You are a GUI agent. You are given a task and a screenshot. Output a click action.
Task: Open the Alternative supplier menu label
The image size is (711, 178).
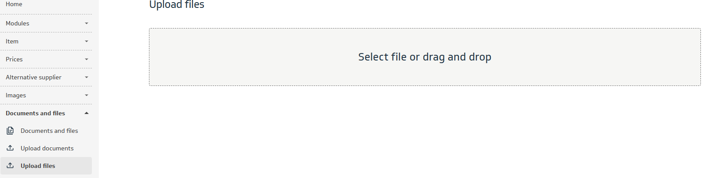tap(33, 77)
